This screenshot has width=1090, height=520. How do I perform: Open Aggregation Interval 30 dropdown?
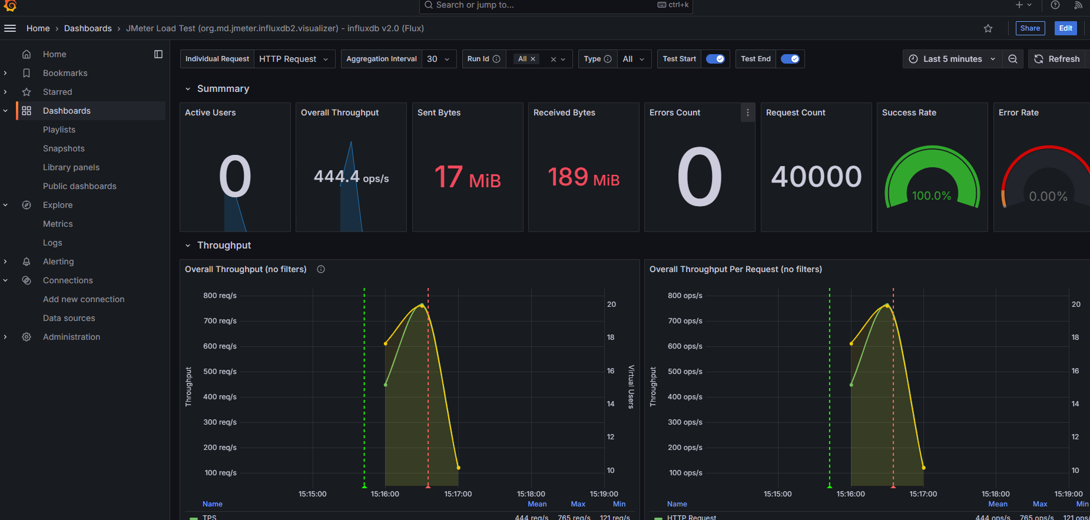pos(439,59)
